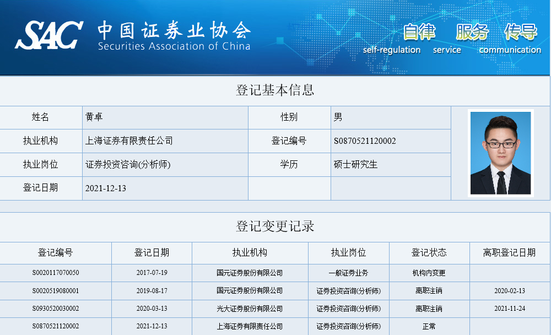
Task: Select record number S0020117070050
Action: point(56,273)
